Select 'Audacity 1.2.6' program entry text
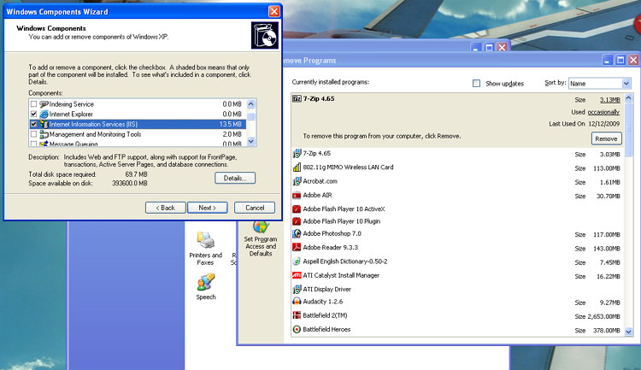The height and width of the screenshot is (370, 641). 323,302
